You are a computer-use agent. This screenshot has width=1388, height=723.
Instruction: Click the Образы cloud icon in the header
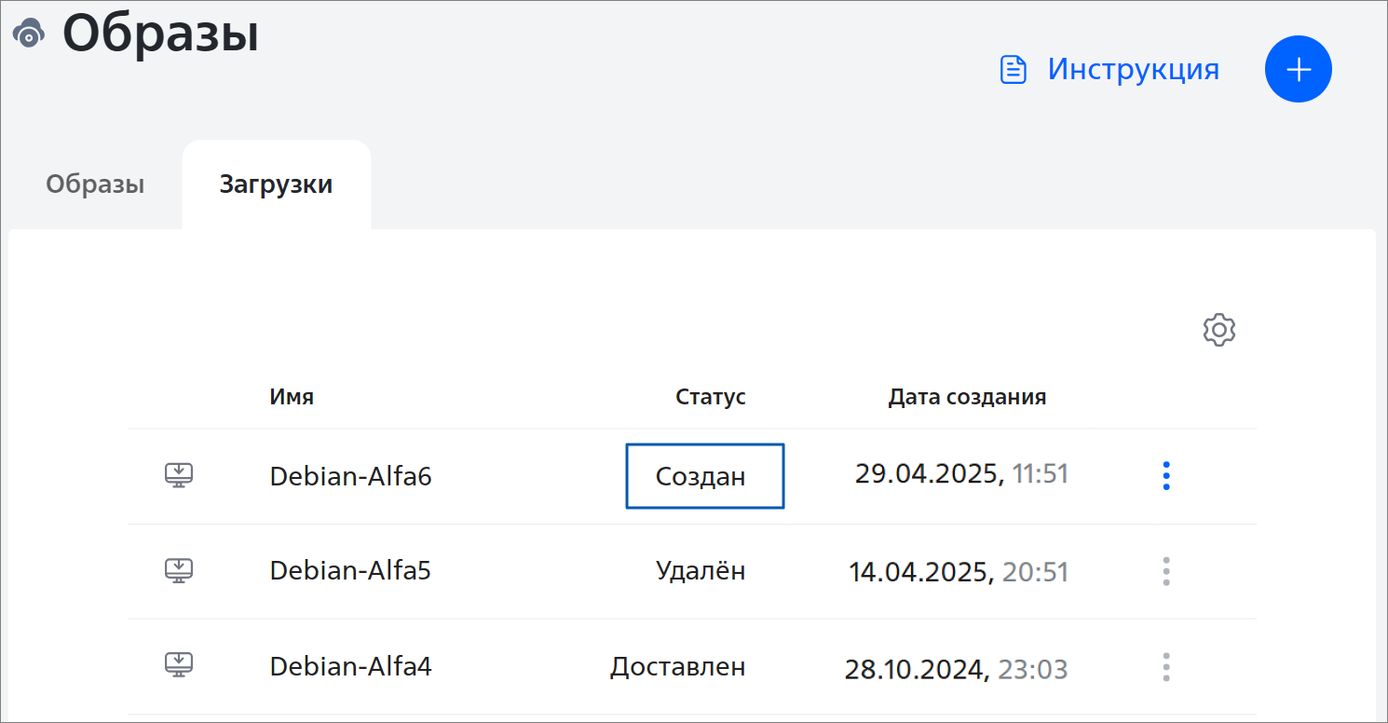point(29,34)
